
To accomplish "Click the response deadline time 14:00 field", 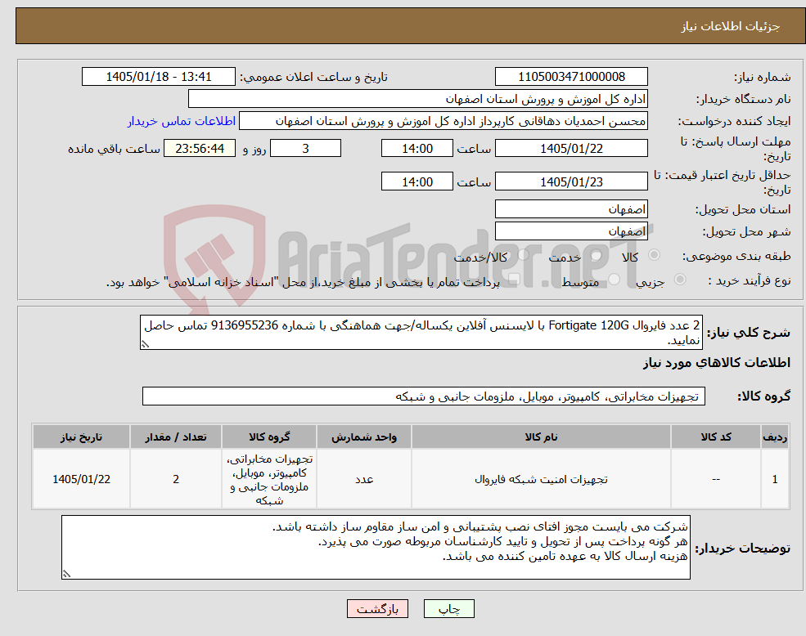I will (x=417, y=149).
